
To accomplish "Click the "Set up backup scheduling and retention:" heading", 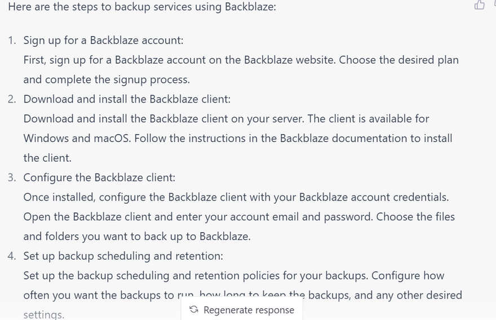I will (123, 256).
